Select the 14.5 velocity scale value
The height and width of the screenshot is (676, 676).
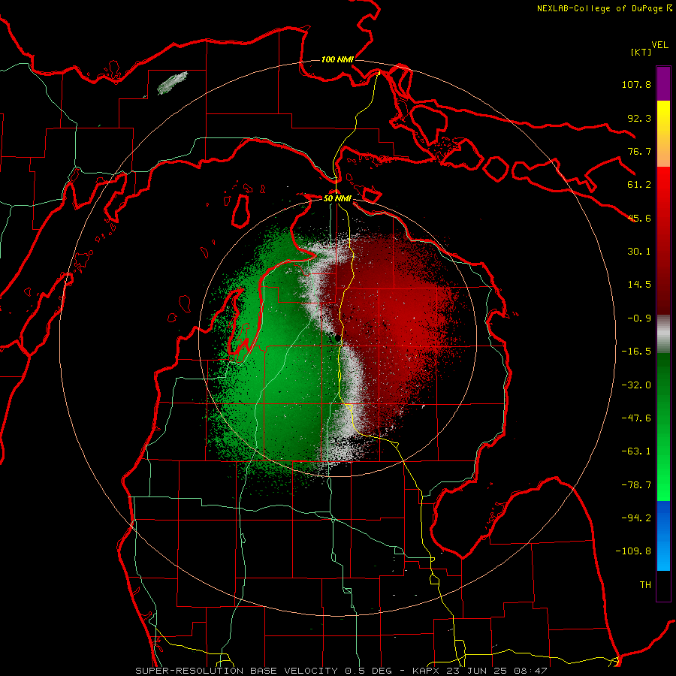639,285
